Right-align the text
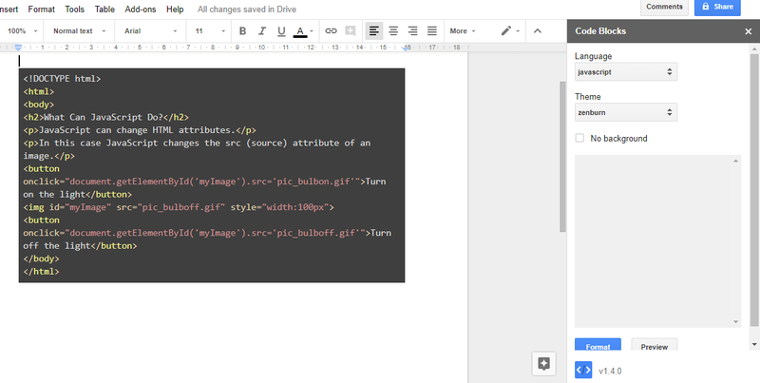Viewport: 760px width, 383px height. click(412, 31)
